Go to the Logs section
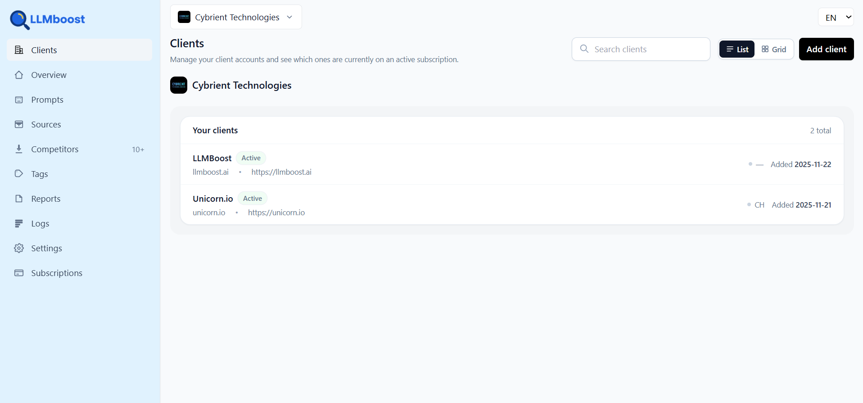 click(x=40, y=223)
